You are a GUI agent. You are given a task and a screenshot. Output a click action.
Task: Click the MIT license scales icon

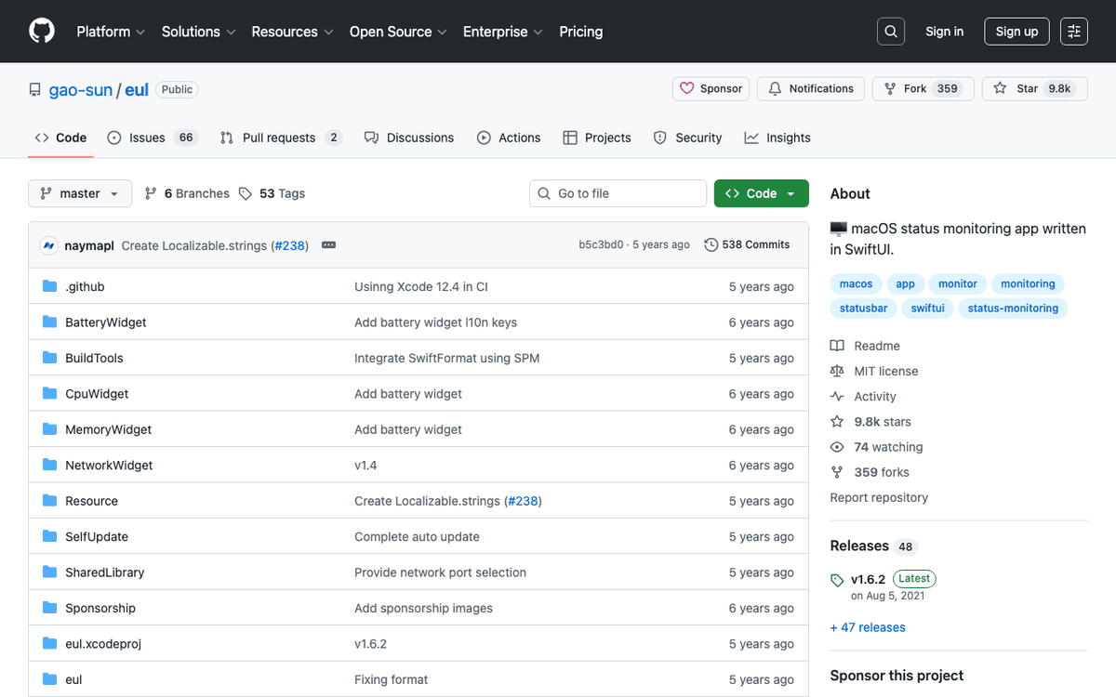click(x=838, y=371)
